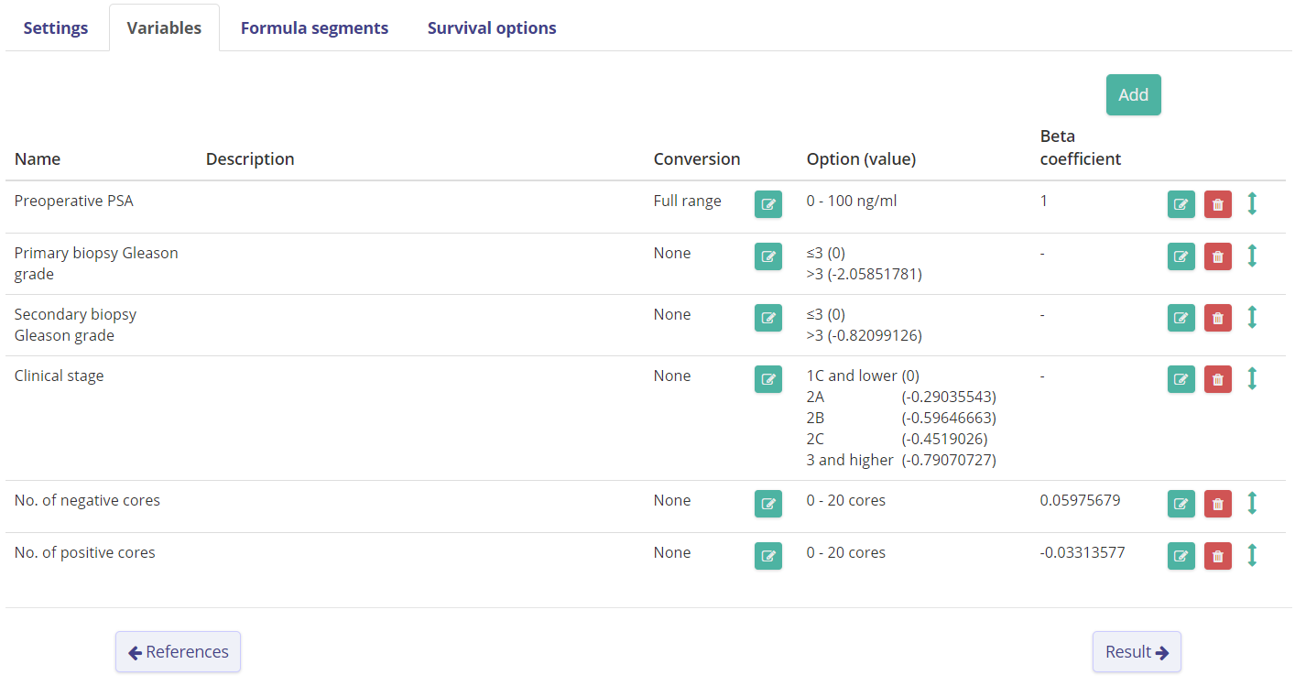Select the Variables tab

click(x=164, y=27)
